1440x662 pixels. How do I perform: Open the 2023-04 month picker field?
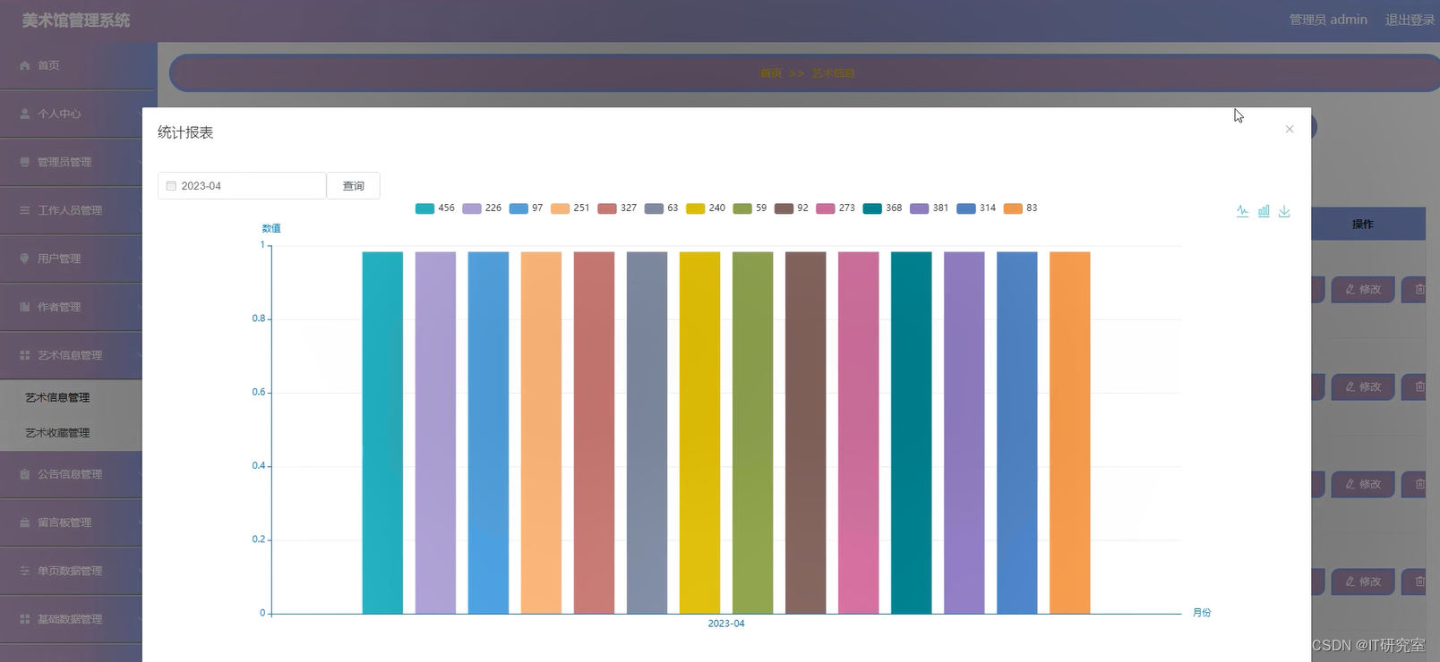(242, 186)
